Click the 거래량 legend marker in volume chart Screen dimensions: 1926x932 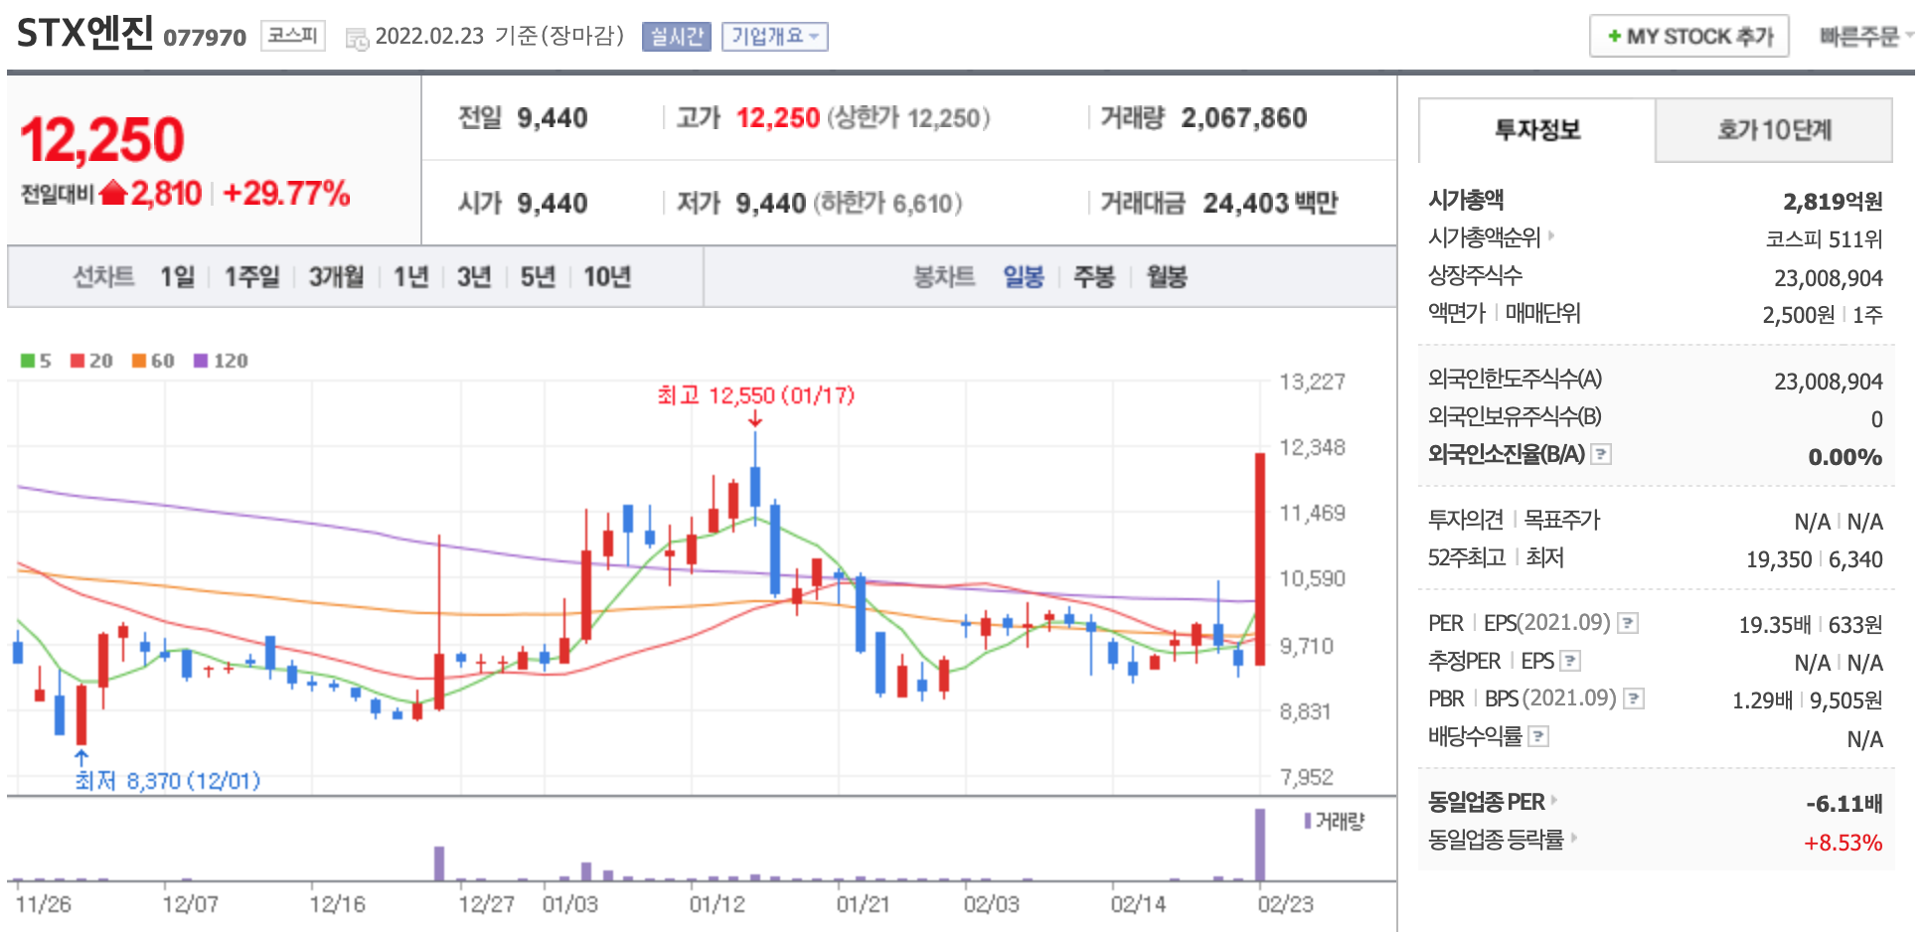tap(1308, 821)
